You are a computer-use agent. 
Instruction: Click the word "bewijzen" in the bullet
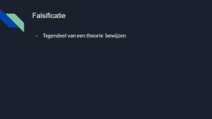[115, 36]
